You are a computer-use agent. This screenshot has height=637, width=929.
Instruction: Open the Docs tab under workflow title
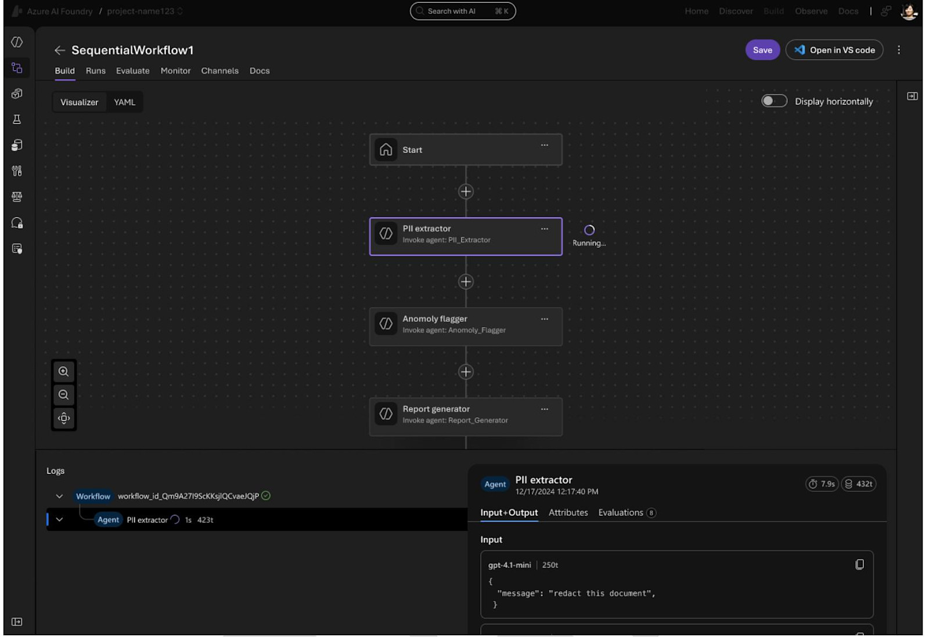(x=260, y=71)
